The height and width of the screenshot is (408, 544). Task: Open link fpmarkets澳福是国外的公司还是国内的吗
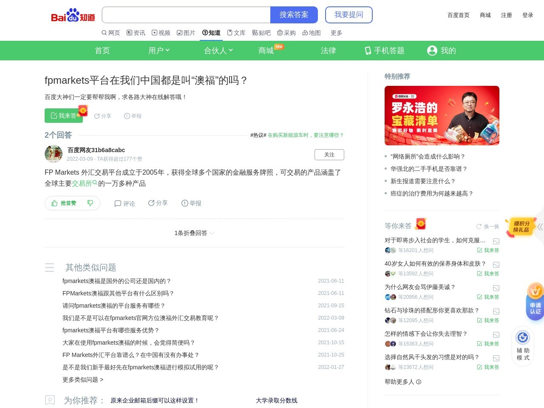click(x=116, y=281)
